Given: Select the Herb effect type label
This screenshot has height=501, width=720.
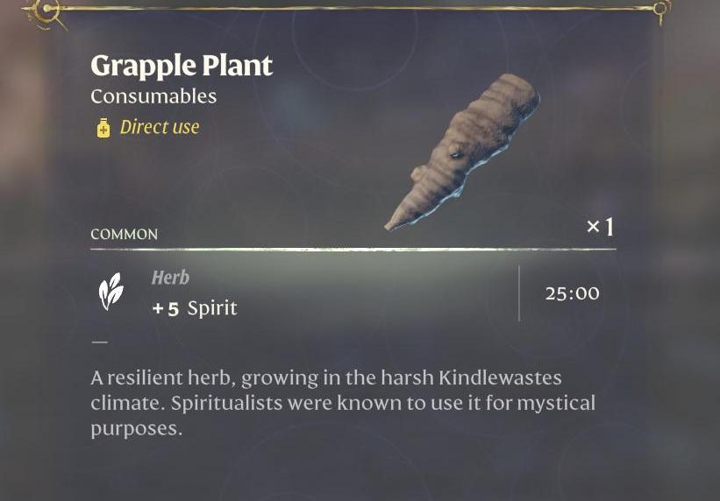Looking at the screenshot, I should point(170,278).
